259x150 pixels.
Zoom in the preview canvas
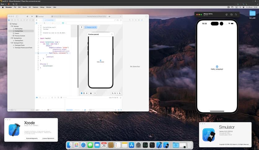[120, 93]
